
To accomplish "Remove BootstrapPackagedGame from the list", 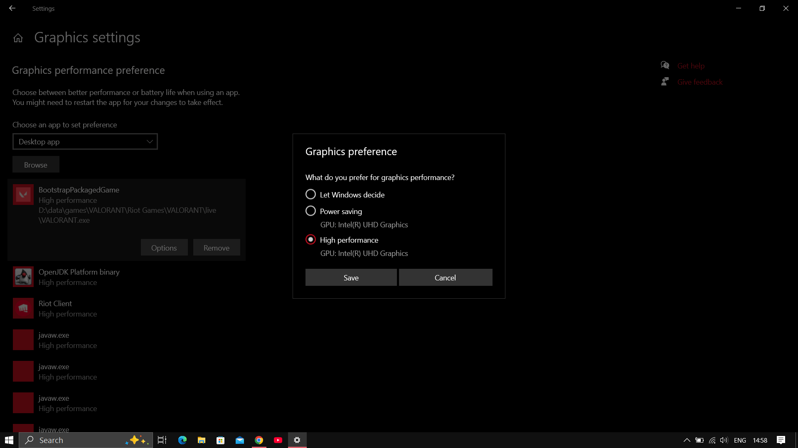I will pos(217,248).
